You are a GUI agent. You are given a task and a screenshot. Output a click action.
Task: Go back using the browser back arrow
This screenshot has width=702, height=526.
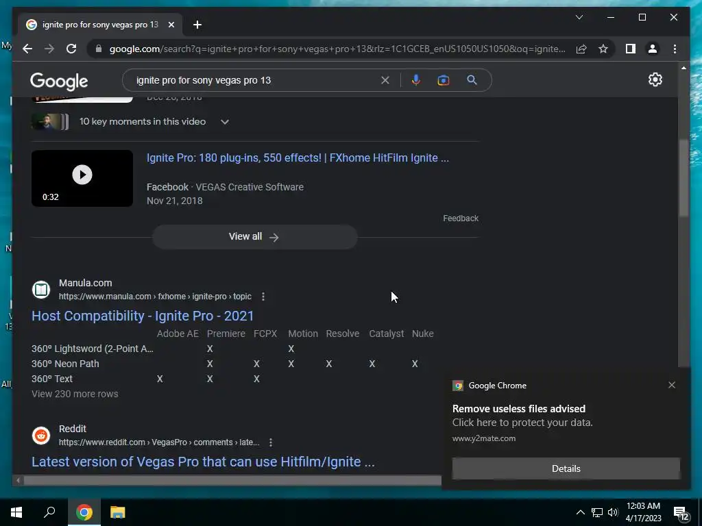(x=27, y=49)
